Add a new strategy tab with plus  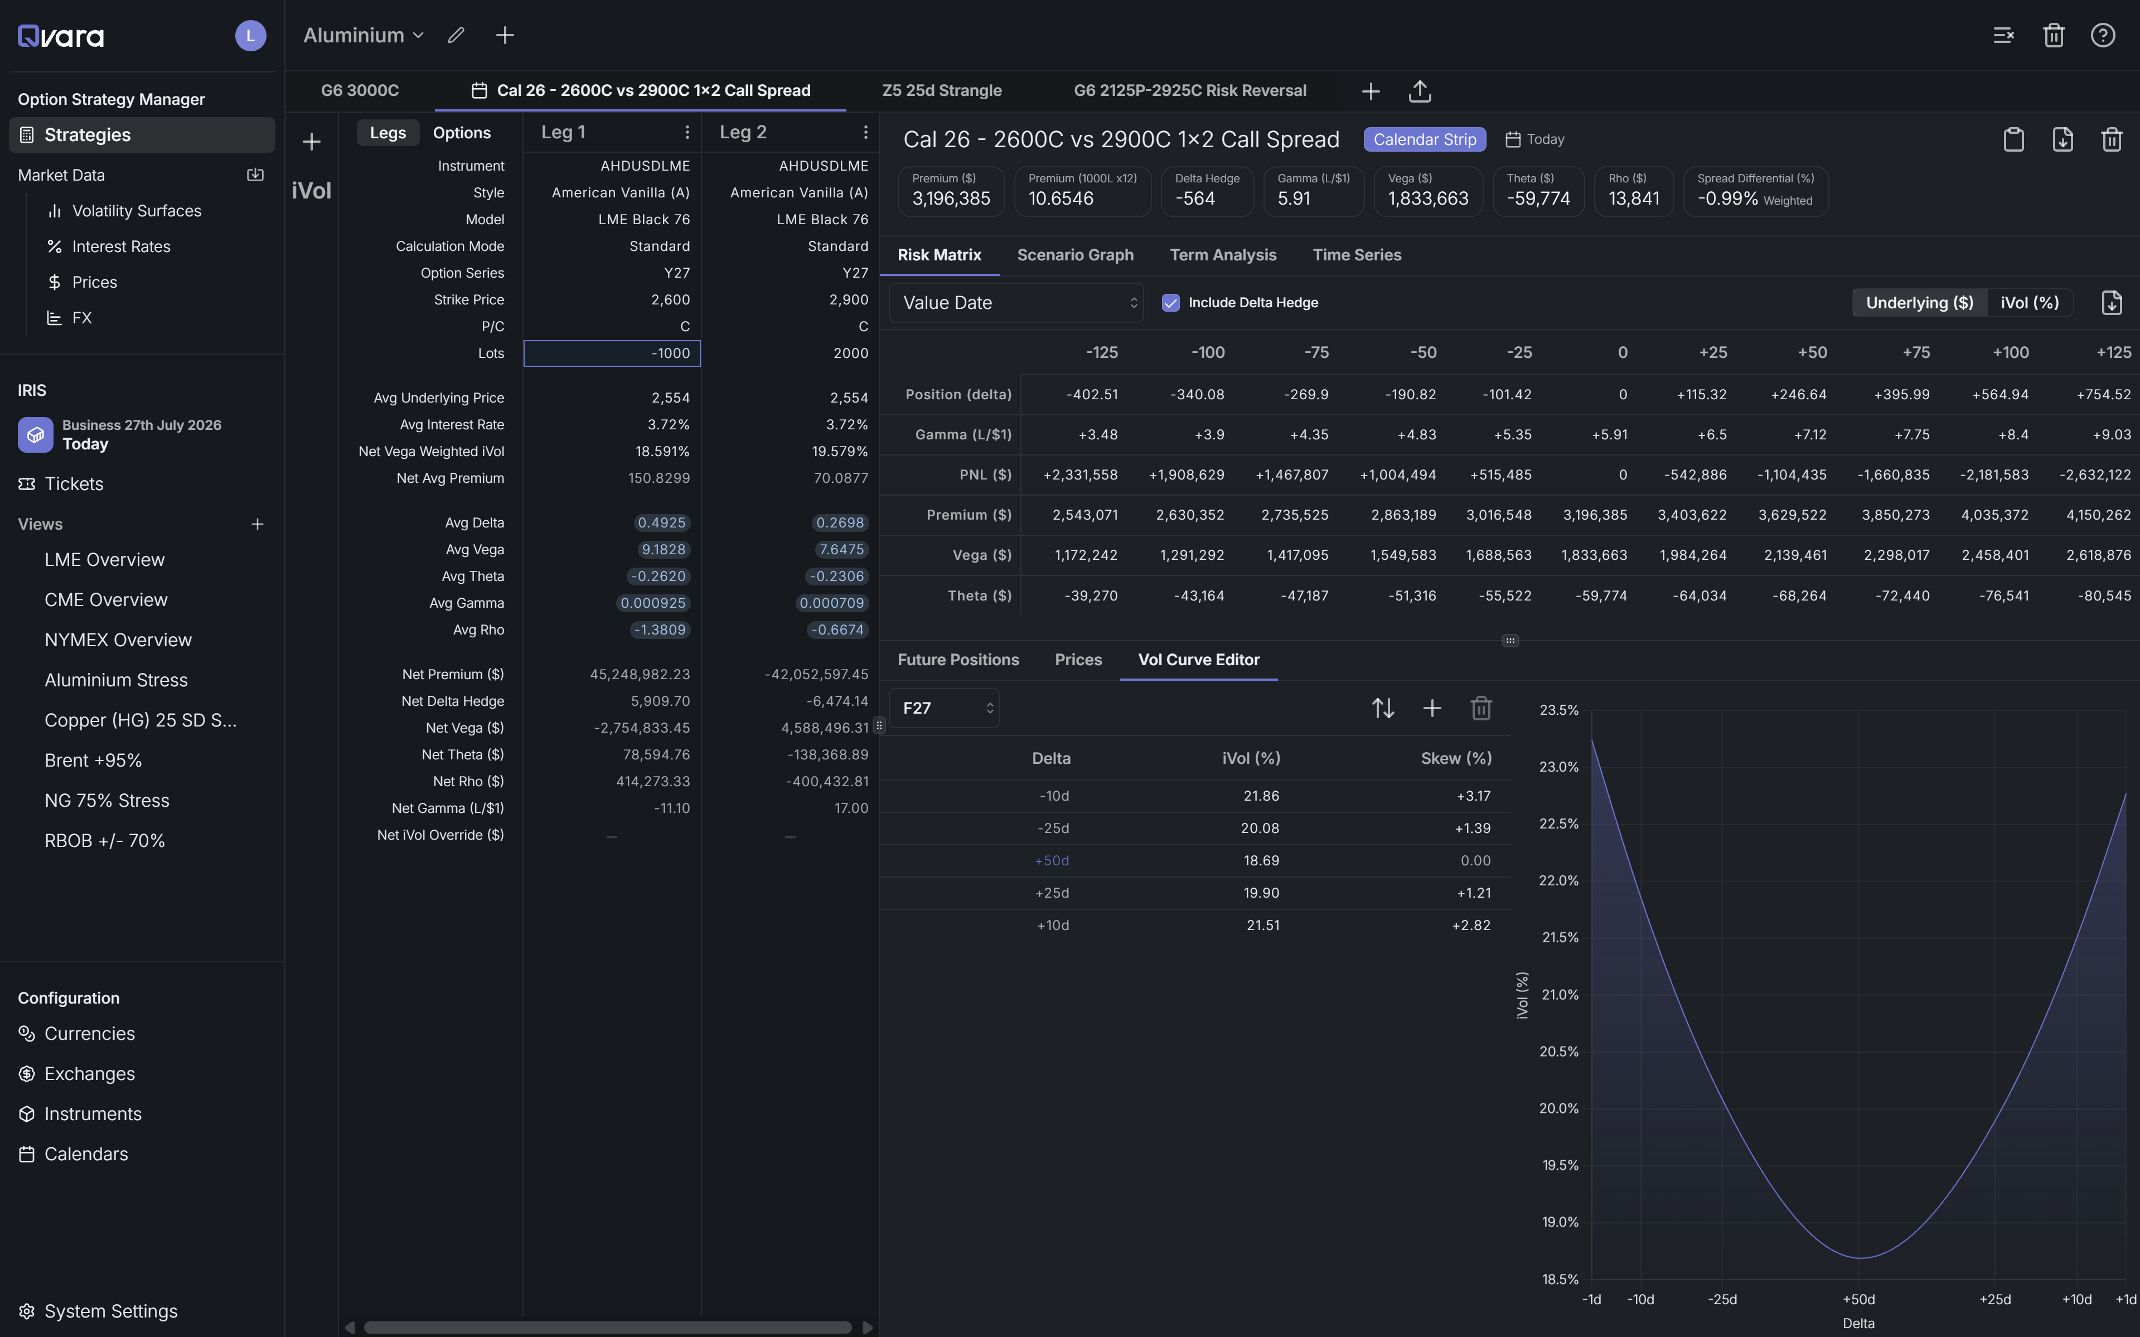[1371, 91]
